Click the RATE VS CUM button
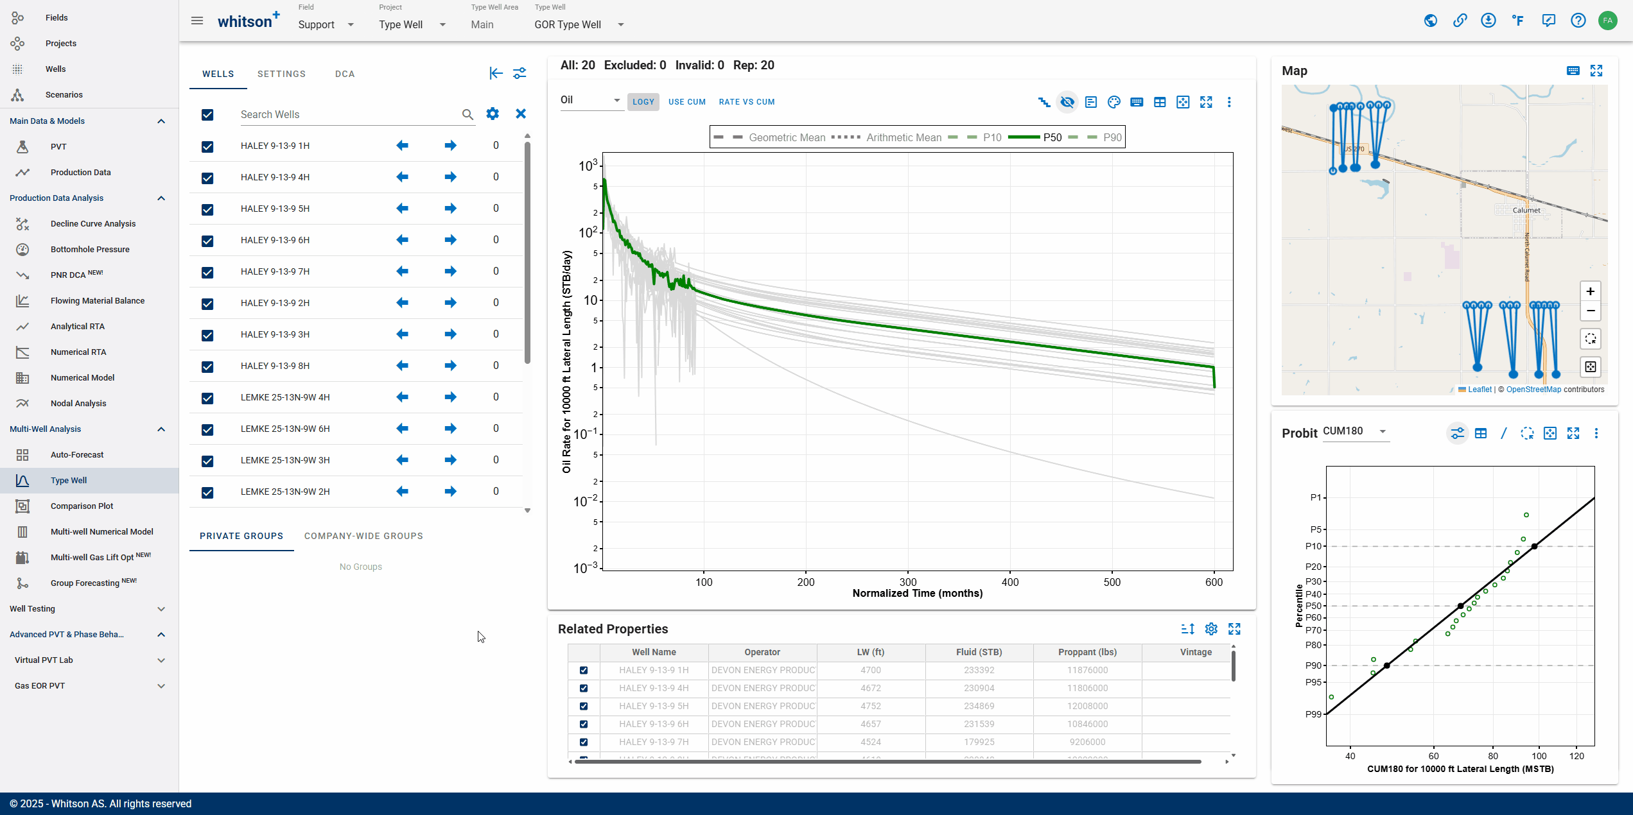The image size is (1633, 815). (x=747, y=101)
